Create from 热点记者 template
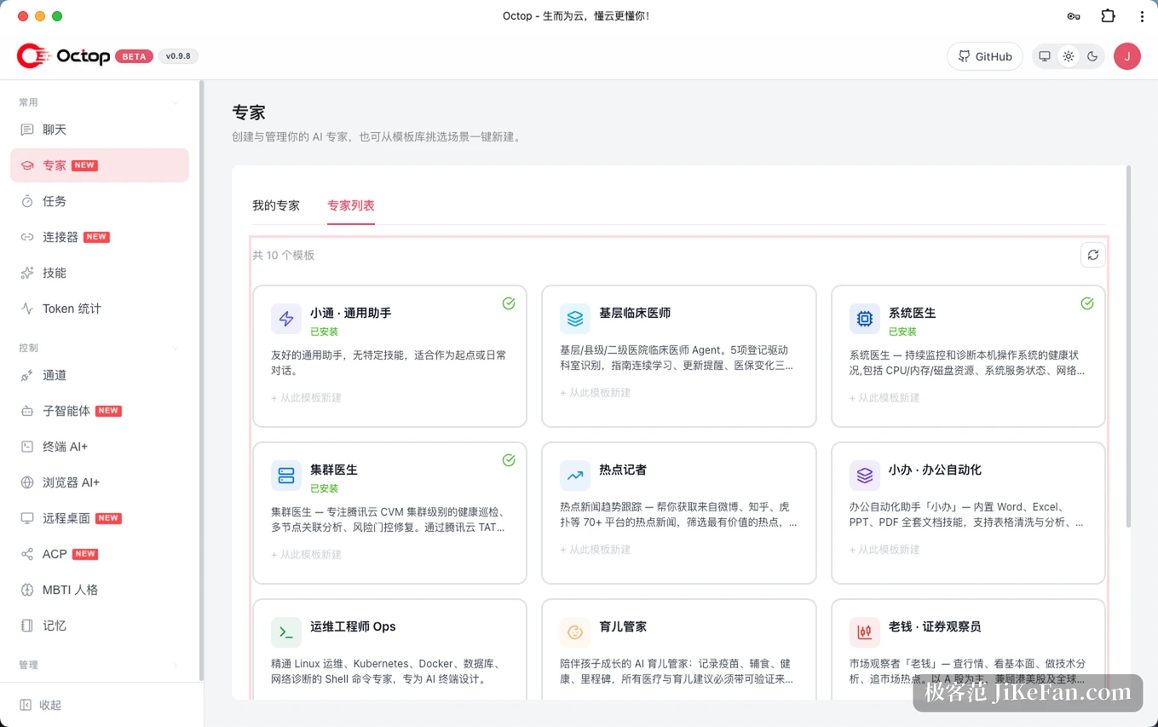Screen dimensions: 1158x727 click(596, 550)
